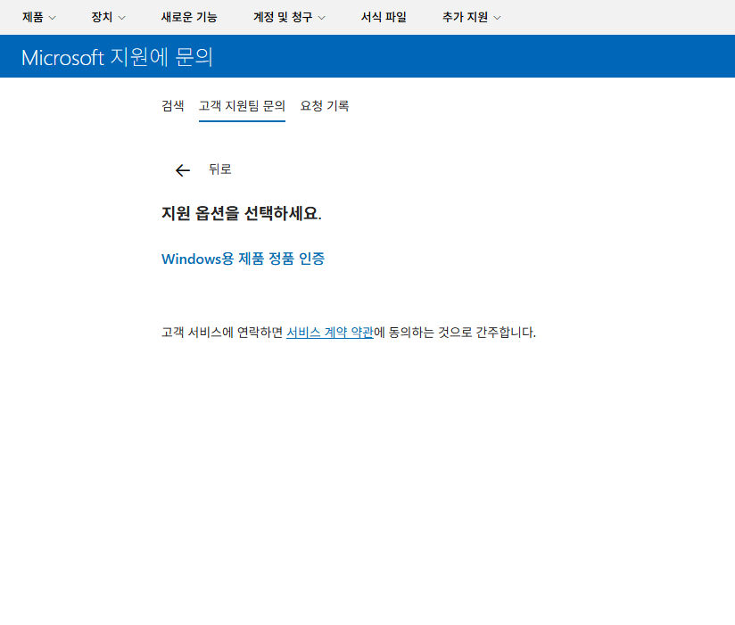Select the 고객 지원팀 문의 tab
The image size is (735, 625).
(x=242, y=106)
